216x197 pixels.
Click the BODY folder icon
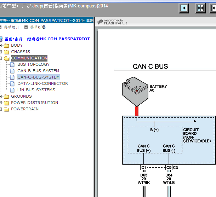click(6, 45)
